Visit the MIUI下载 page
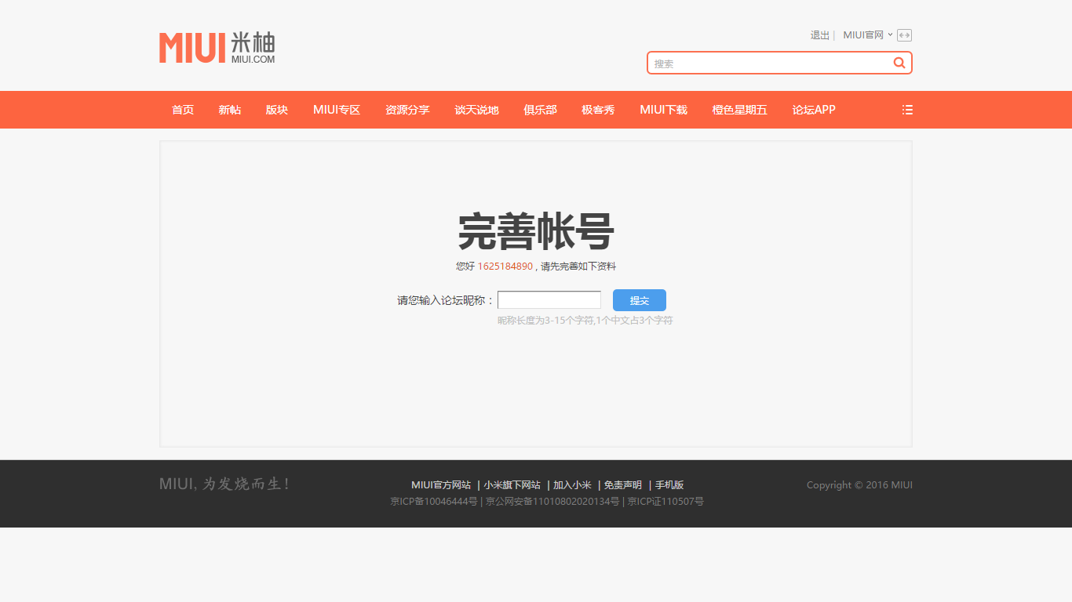This screenshot has height=602, width=1072. [x=663, y=110]
